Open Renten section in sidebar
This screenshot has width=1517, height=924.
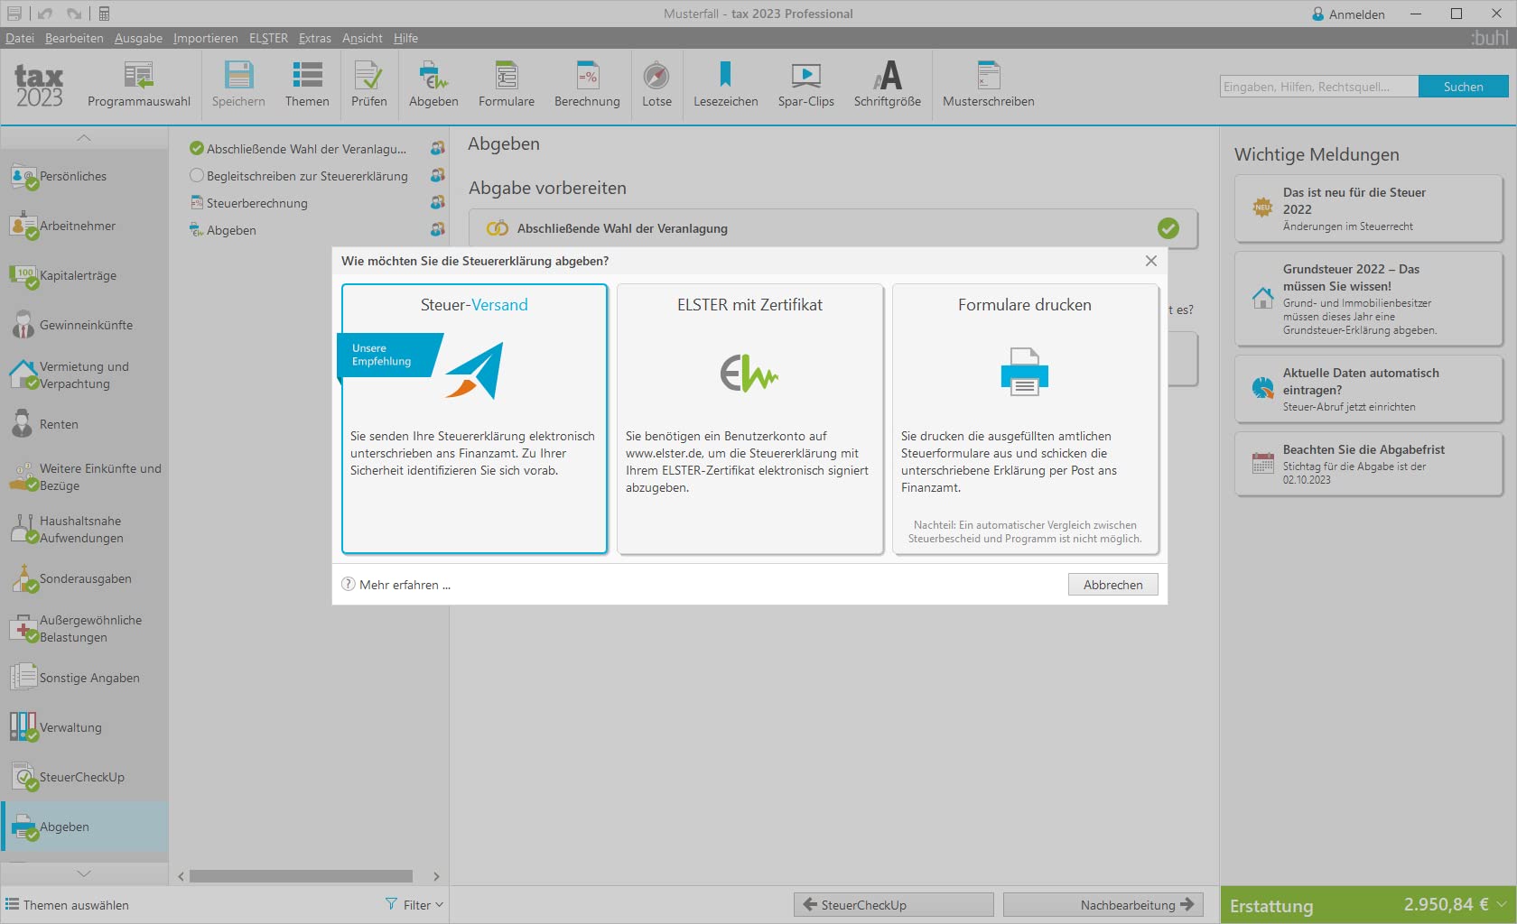(x=84, y=424)
